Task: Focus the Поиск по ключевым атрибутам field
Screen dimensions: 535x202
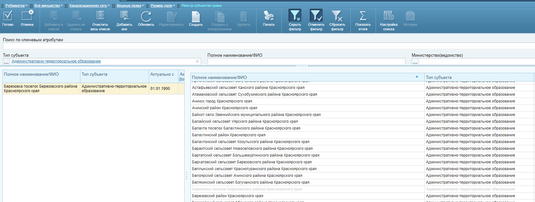Action: 269,46
